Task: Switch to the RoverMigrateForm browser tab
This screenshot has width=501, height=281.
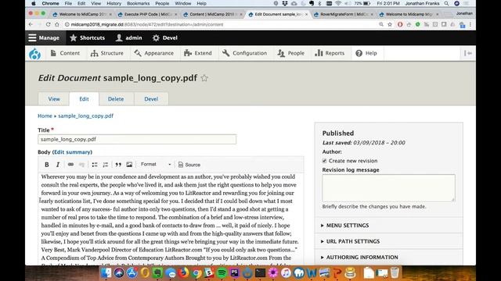Action: [x=344, y=14]
